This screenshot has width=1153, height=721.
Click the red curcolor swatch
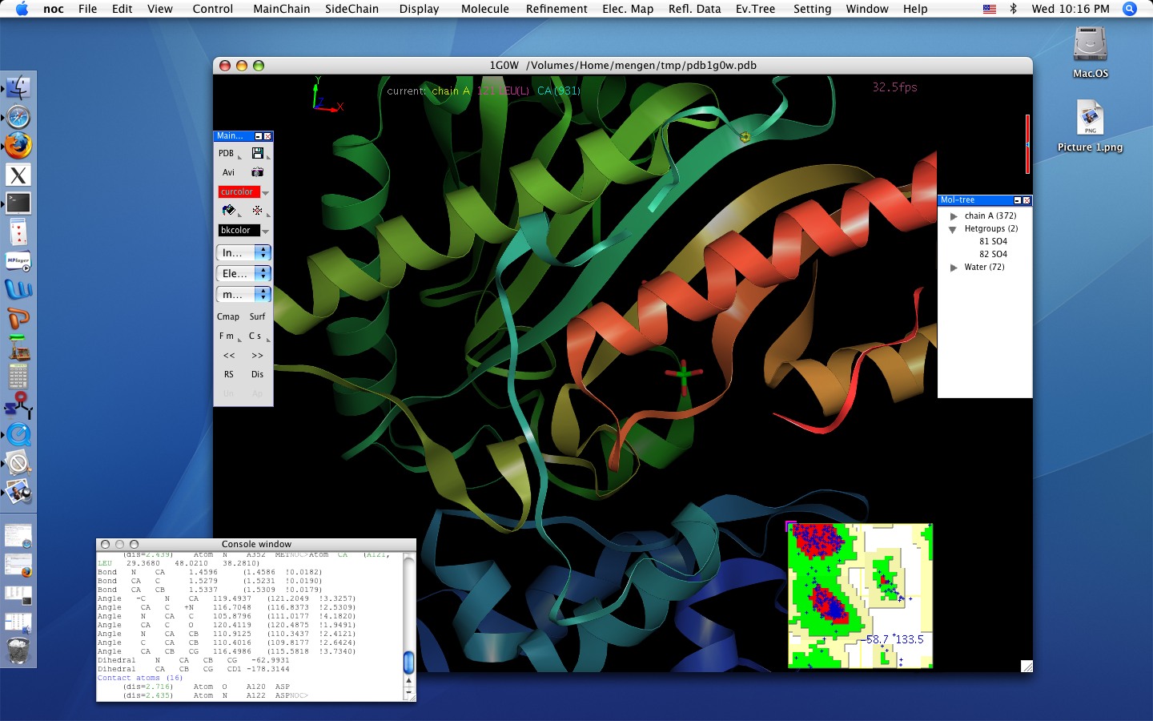click(239, 192)
